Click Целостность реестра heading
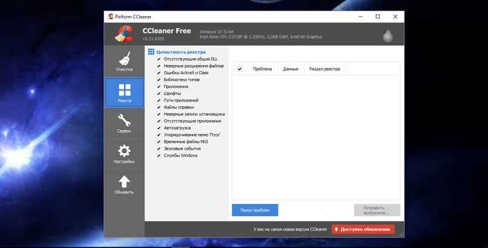This screenshot has height=248, width=488. point(181,52)
